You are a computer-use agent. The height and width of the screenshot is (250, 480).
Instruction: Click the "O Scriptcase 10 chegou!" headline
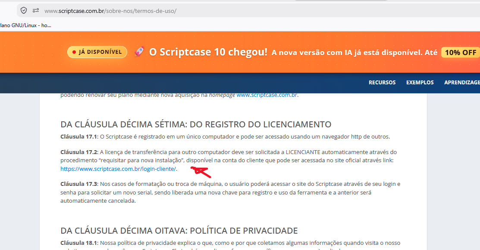(x=208, y=52)
